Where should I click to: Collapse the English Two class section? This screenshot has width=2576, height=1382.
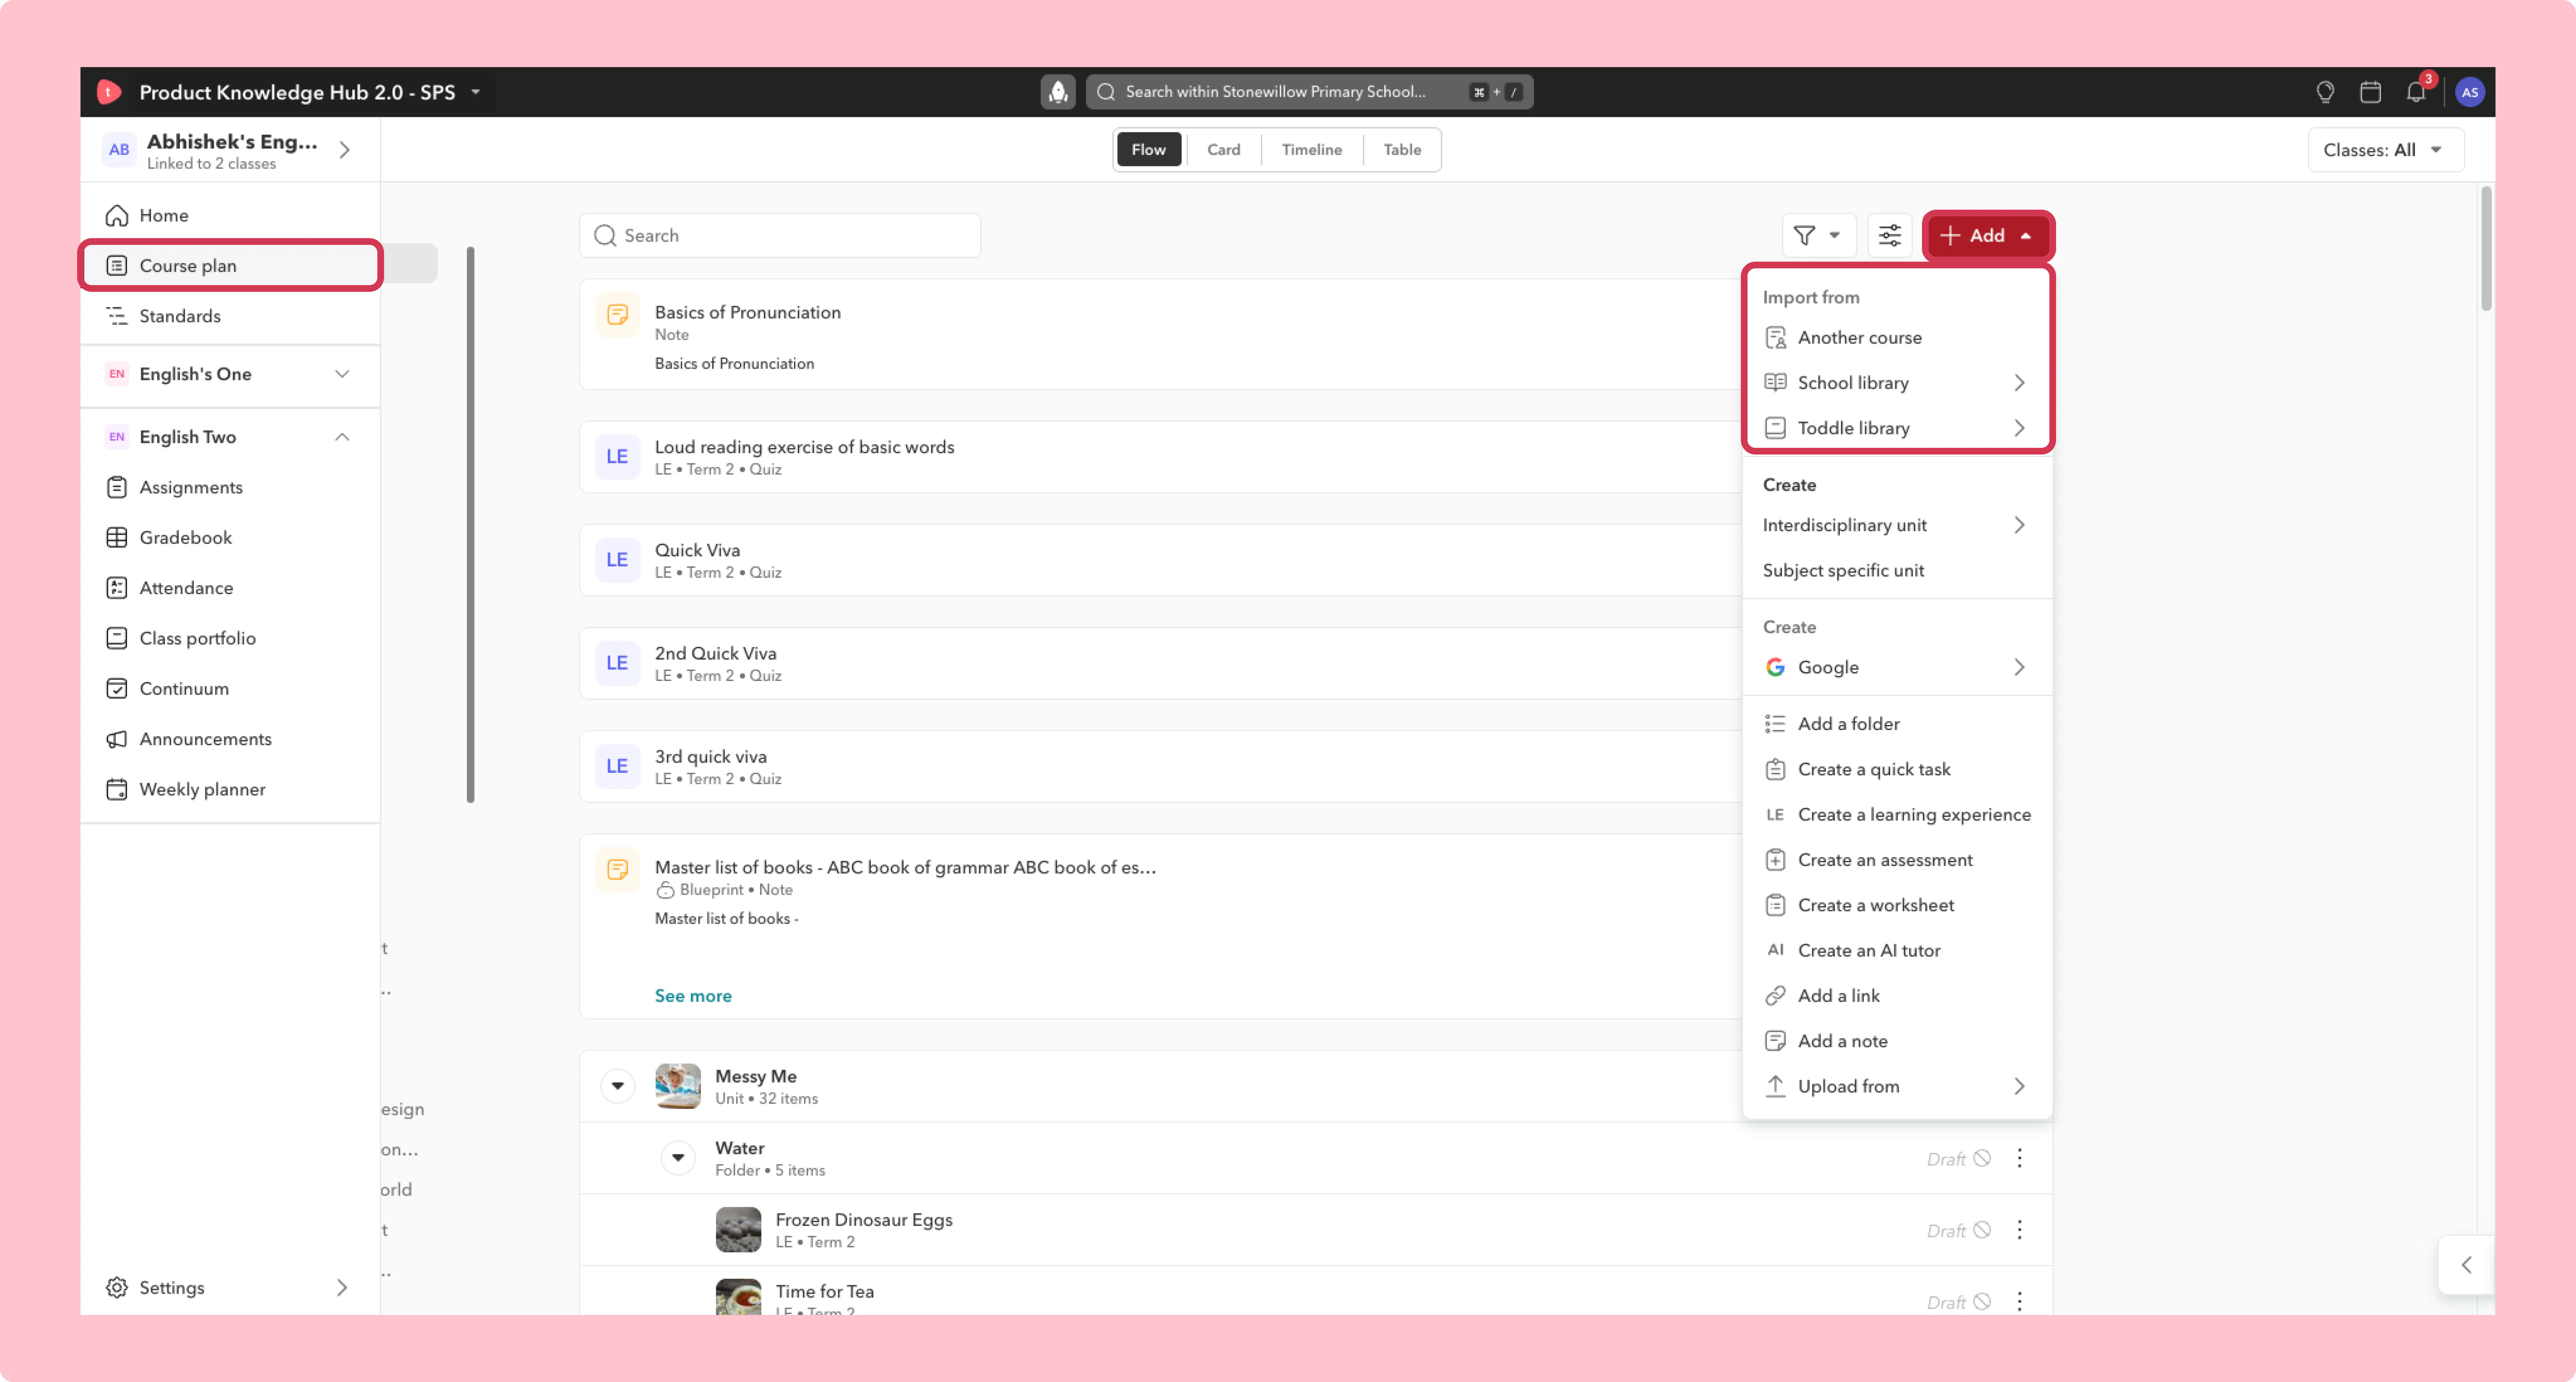[342, 437]
